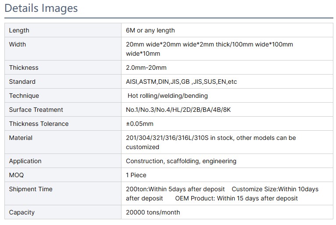This screenshot has width=336, height=225.
Task: Click the width dimensions text starting '20mm wide'
Action: (x=209, y=49)
